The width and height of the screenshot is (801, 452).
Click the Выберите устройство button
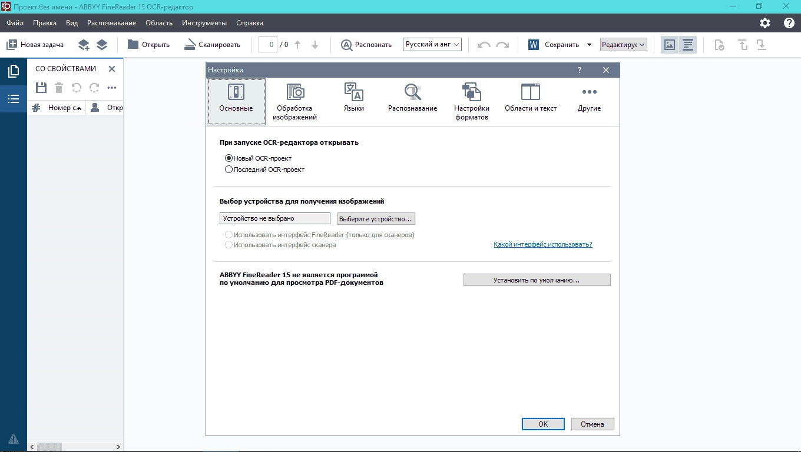pos(376,218)
